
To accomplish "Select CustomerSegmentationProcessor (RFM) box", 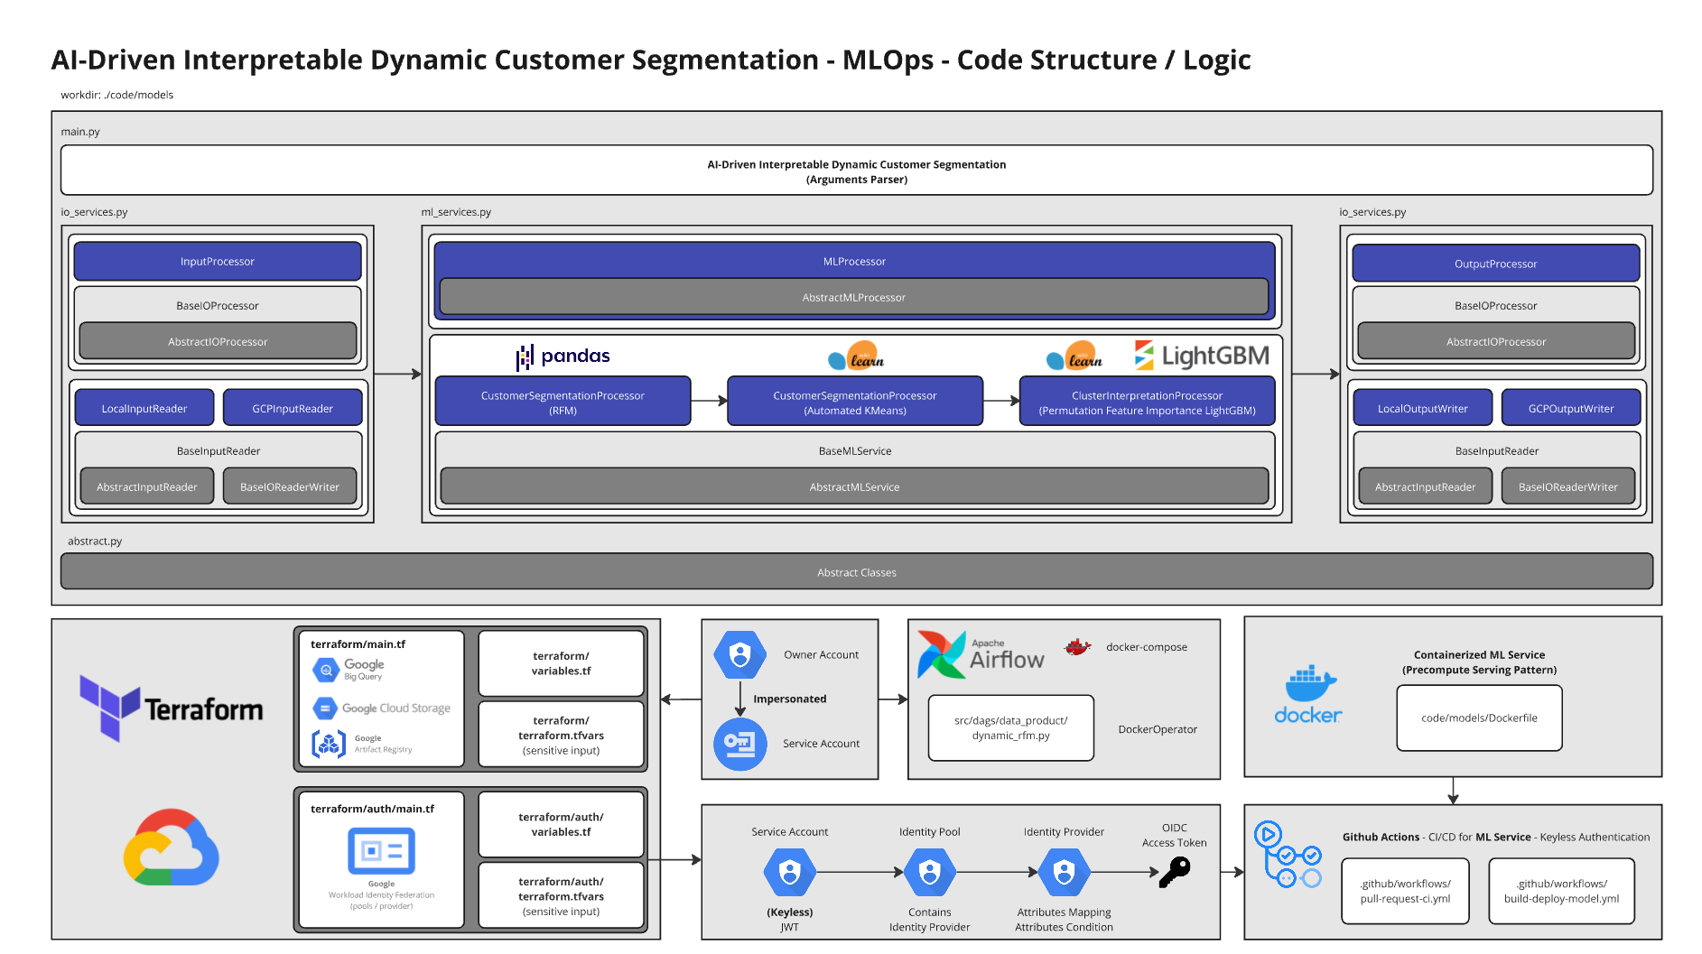I will pyautogui.click(x=563, y=402).
